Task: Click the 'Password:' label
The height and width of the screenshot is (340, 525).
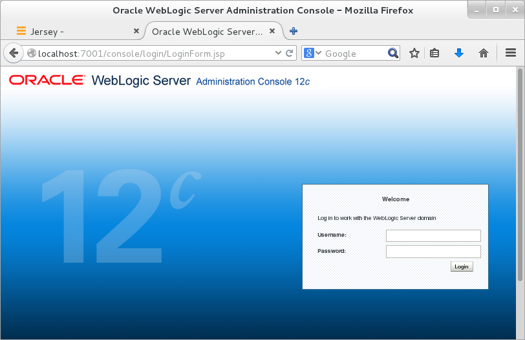Action: [x=332, y=251]
